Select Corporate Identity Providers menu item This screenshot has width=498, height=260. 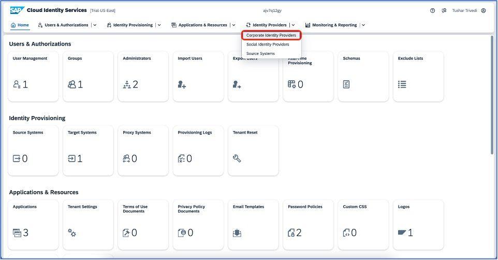pos(271,35)
